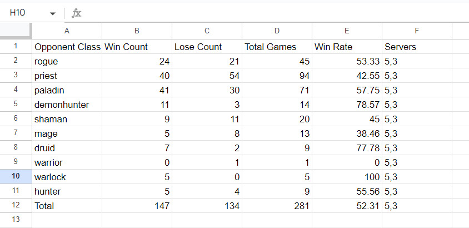Click the fx function icon
Image resolution: width=469 pixels, height=228 pixels.
(77, 13)
